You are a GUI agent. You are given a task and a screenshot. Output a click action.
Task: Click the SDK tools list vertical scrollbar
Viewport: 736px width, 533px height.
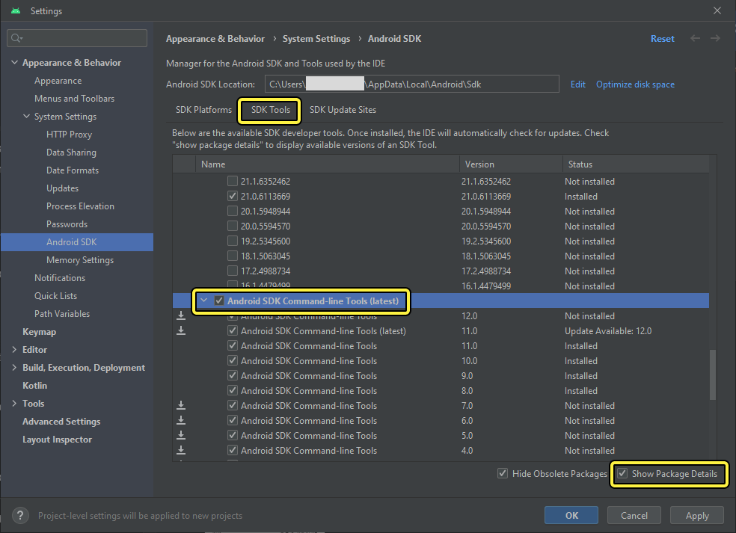tap(713, 375)
